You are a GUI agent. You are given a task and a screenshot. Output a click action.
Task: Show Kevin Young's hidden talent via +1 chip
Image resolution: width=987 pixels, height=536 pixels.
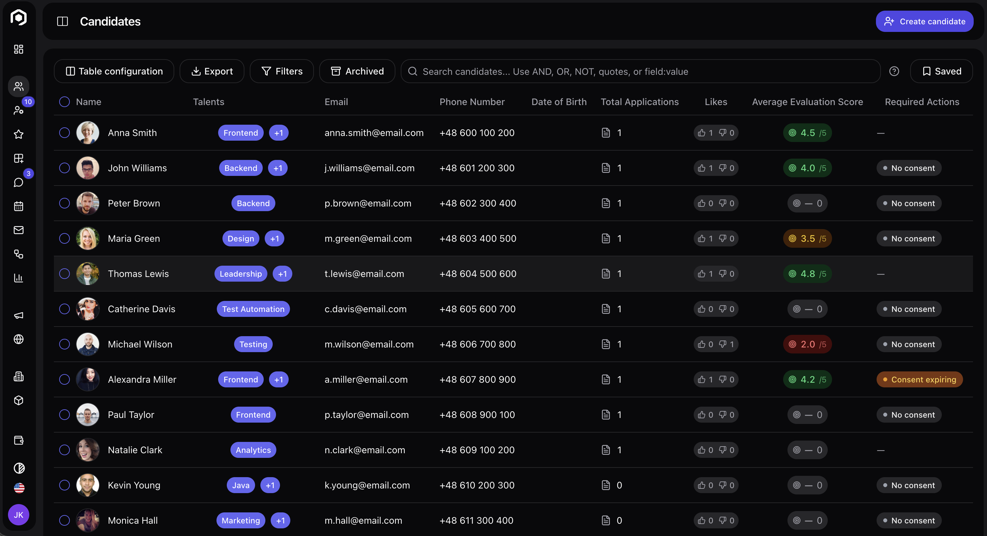(270, 485)
